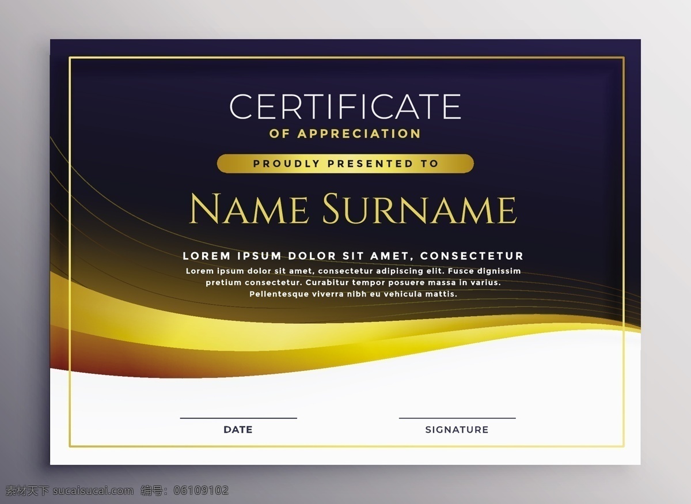Image resolution: width=691 pixels, height=504 pixels.
Task: Click the gold "PROUDLY PRESENTED TO" banner
Action: pyautogui.click(x=345, y=164)
